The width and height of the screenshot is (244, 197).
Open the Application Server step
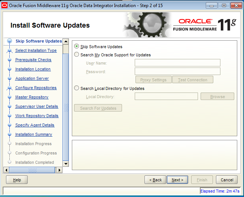(32, 78)
